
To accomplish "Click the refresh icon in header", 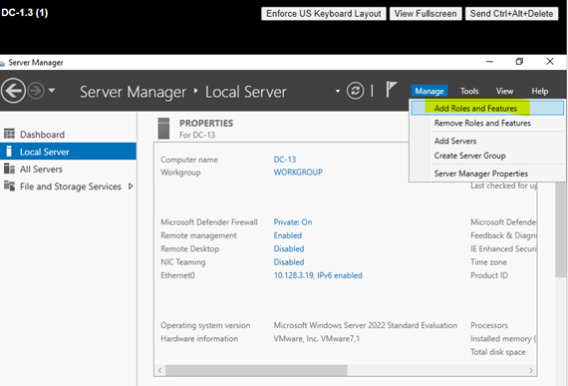I will 355,91.
